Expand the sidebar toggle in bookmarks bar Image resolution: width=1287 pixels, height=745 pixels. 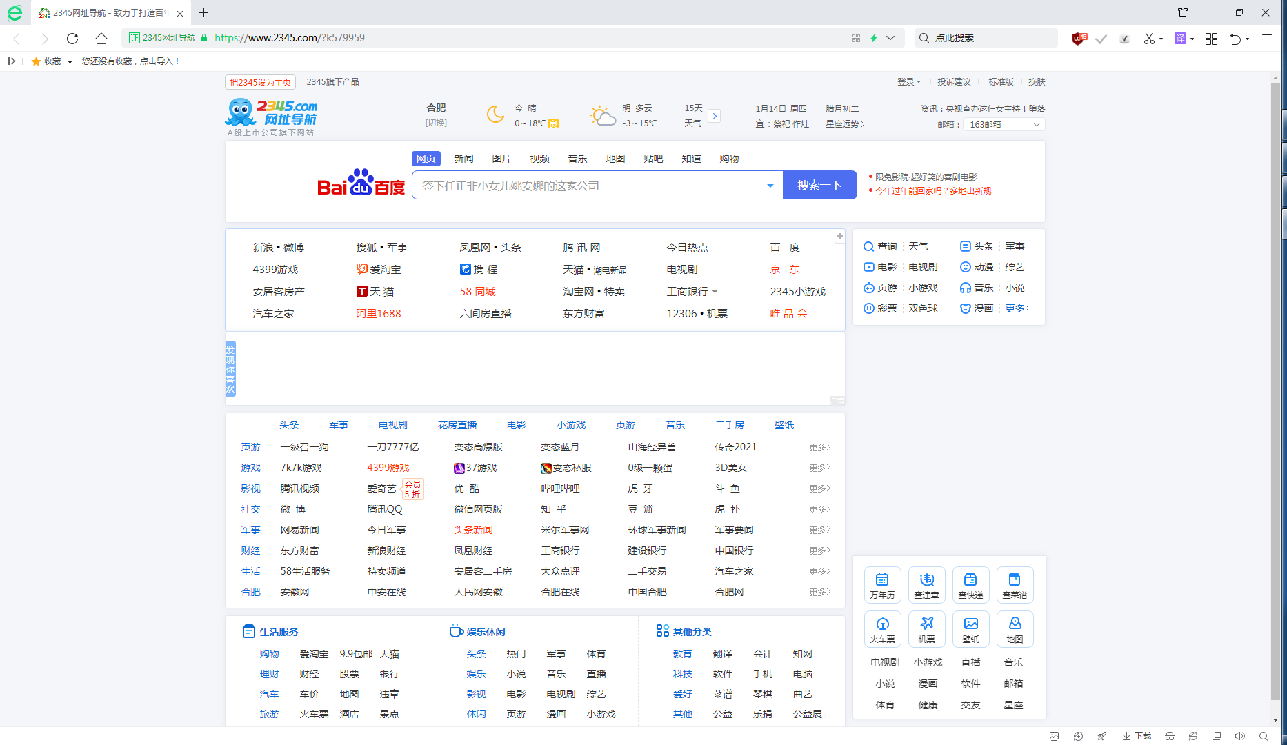coord(12,61)
